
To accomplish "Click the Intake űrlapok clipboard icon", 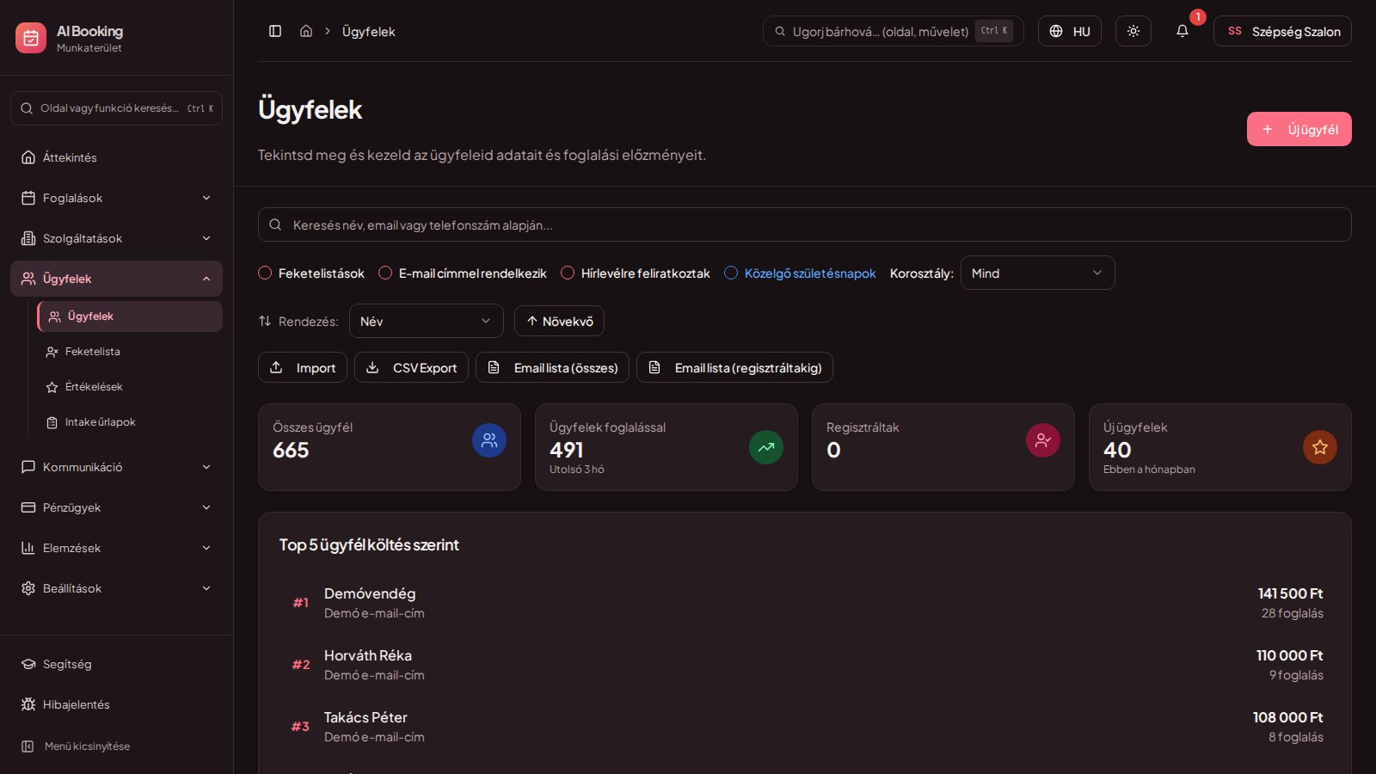I will pos(52,422).
